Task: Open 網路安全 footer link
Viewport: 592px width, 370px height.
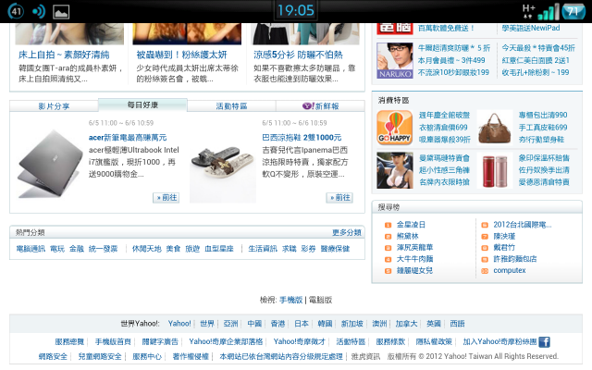Action: pos(53,356)
